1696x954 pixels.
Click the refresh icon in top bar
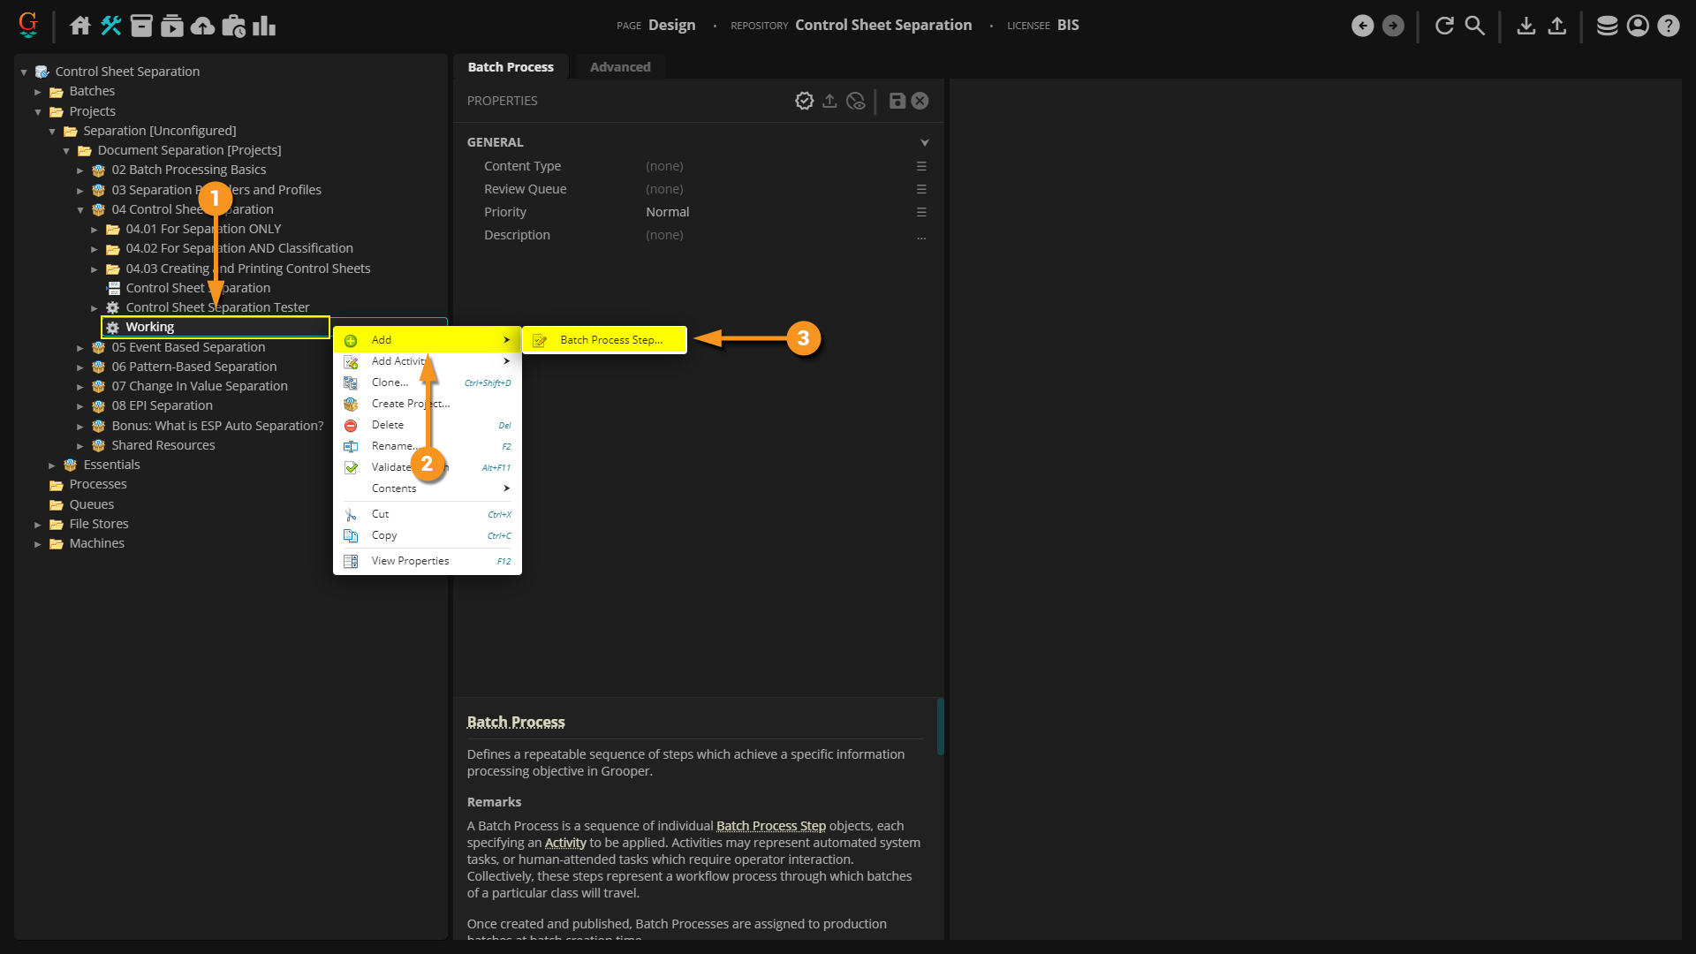click(1444, 26)
